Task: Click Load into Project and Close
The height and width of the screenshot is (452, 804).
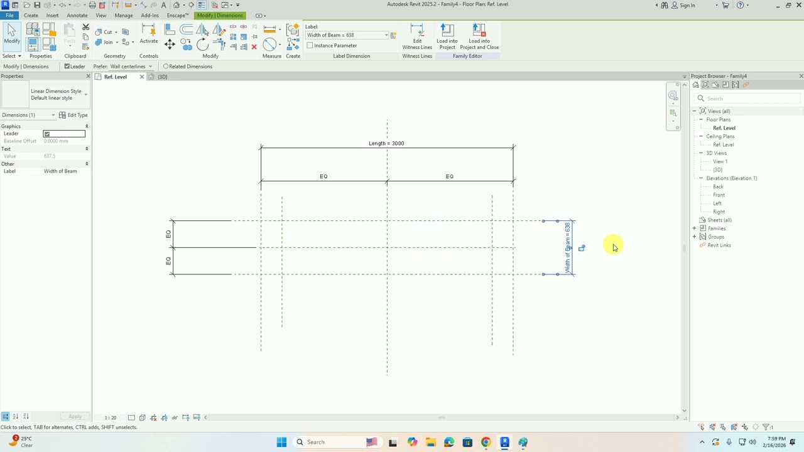Action: click(x=479, y=36)
